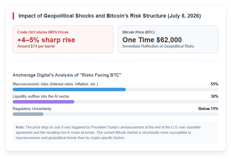Click the 'Regulatory Uncertainty' row label
The height and width of the screenshot is (159, 231).
coord(32,109)
